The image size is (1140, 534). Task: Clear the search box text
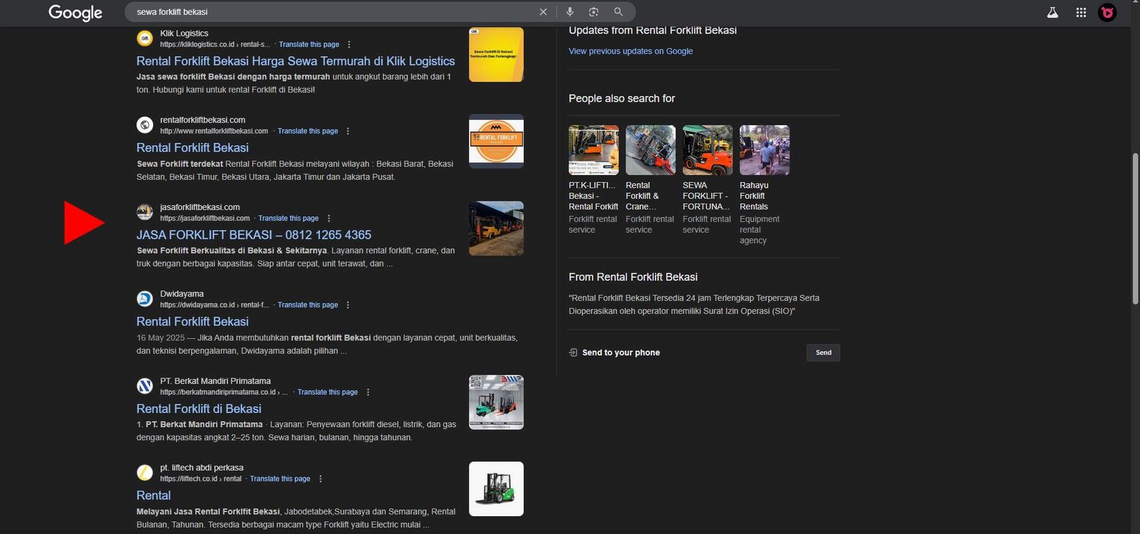point(543,12)
